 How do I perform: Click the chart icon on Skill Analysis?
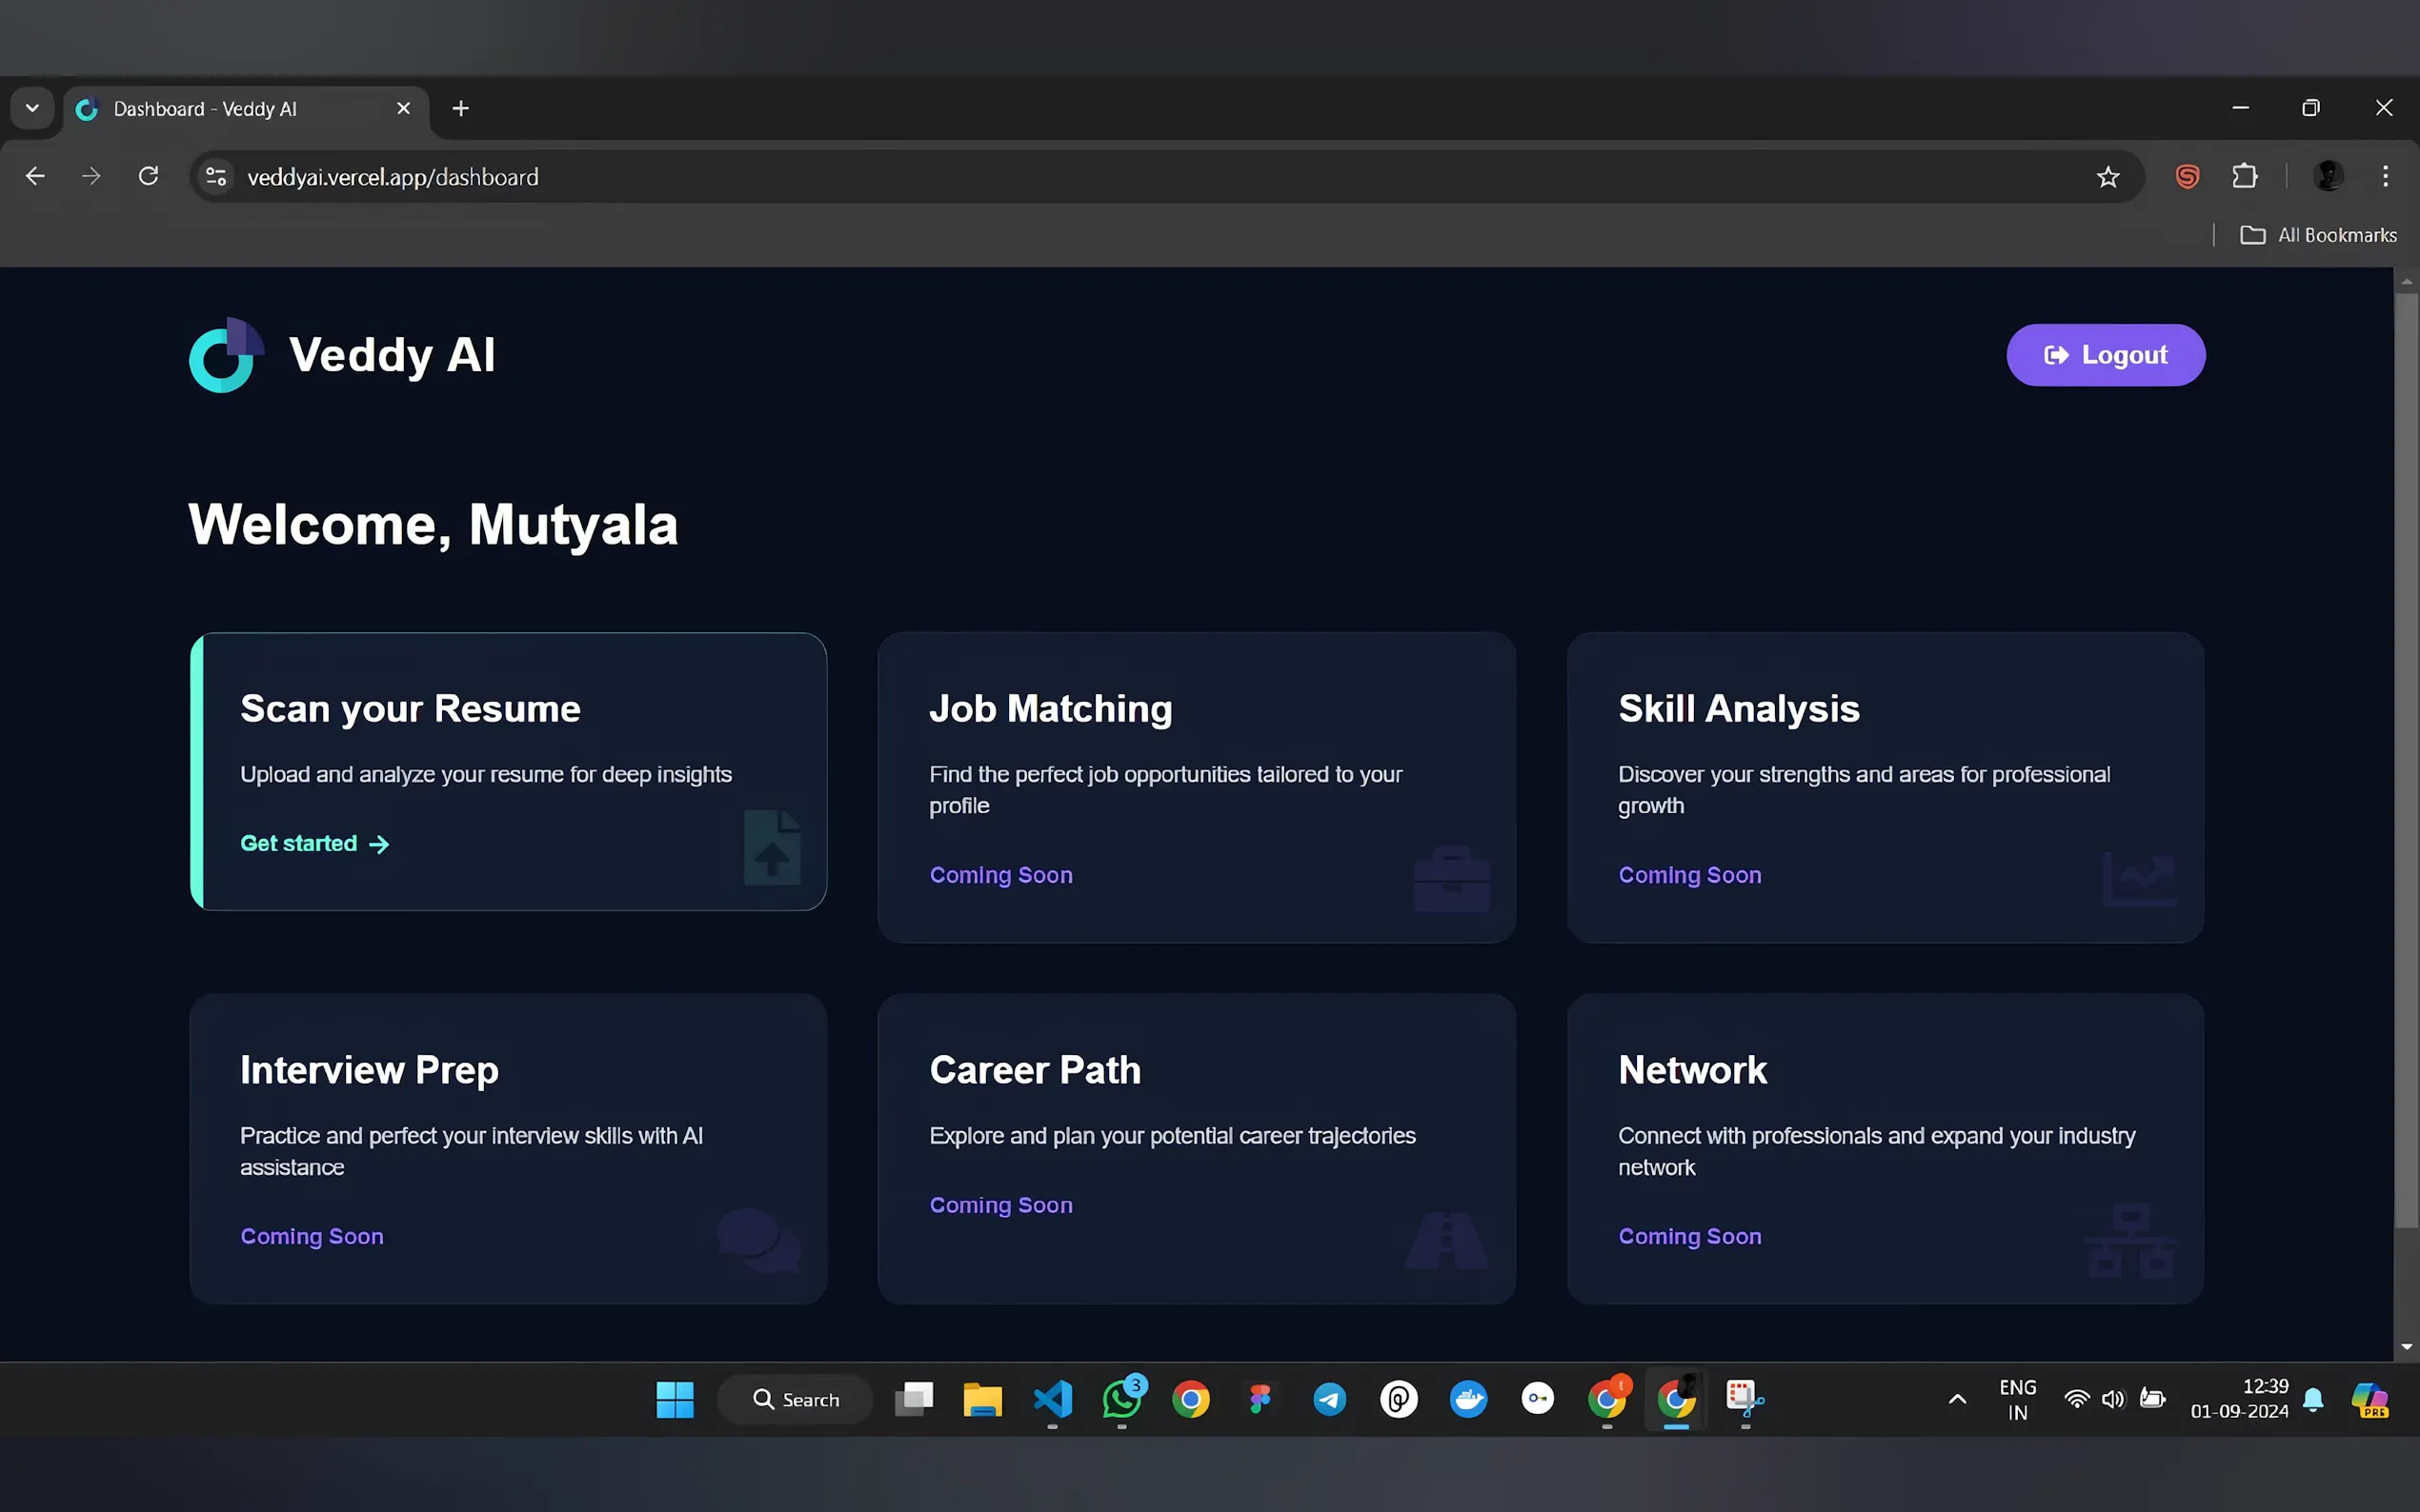point(2139,879)
